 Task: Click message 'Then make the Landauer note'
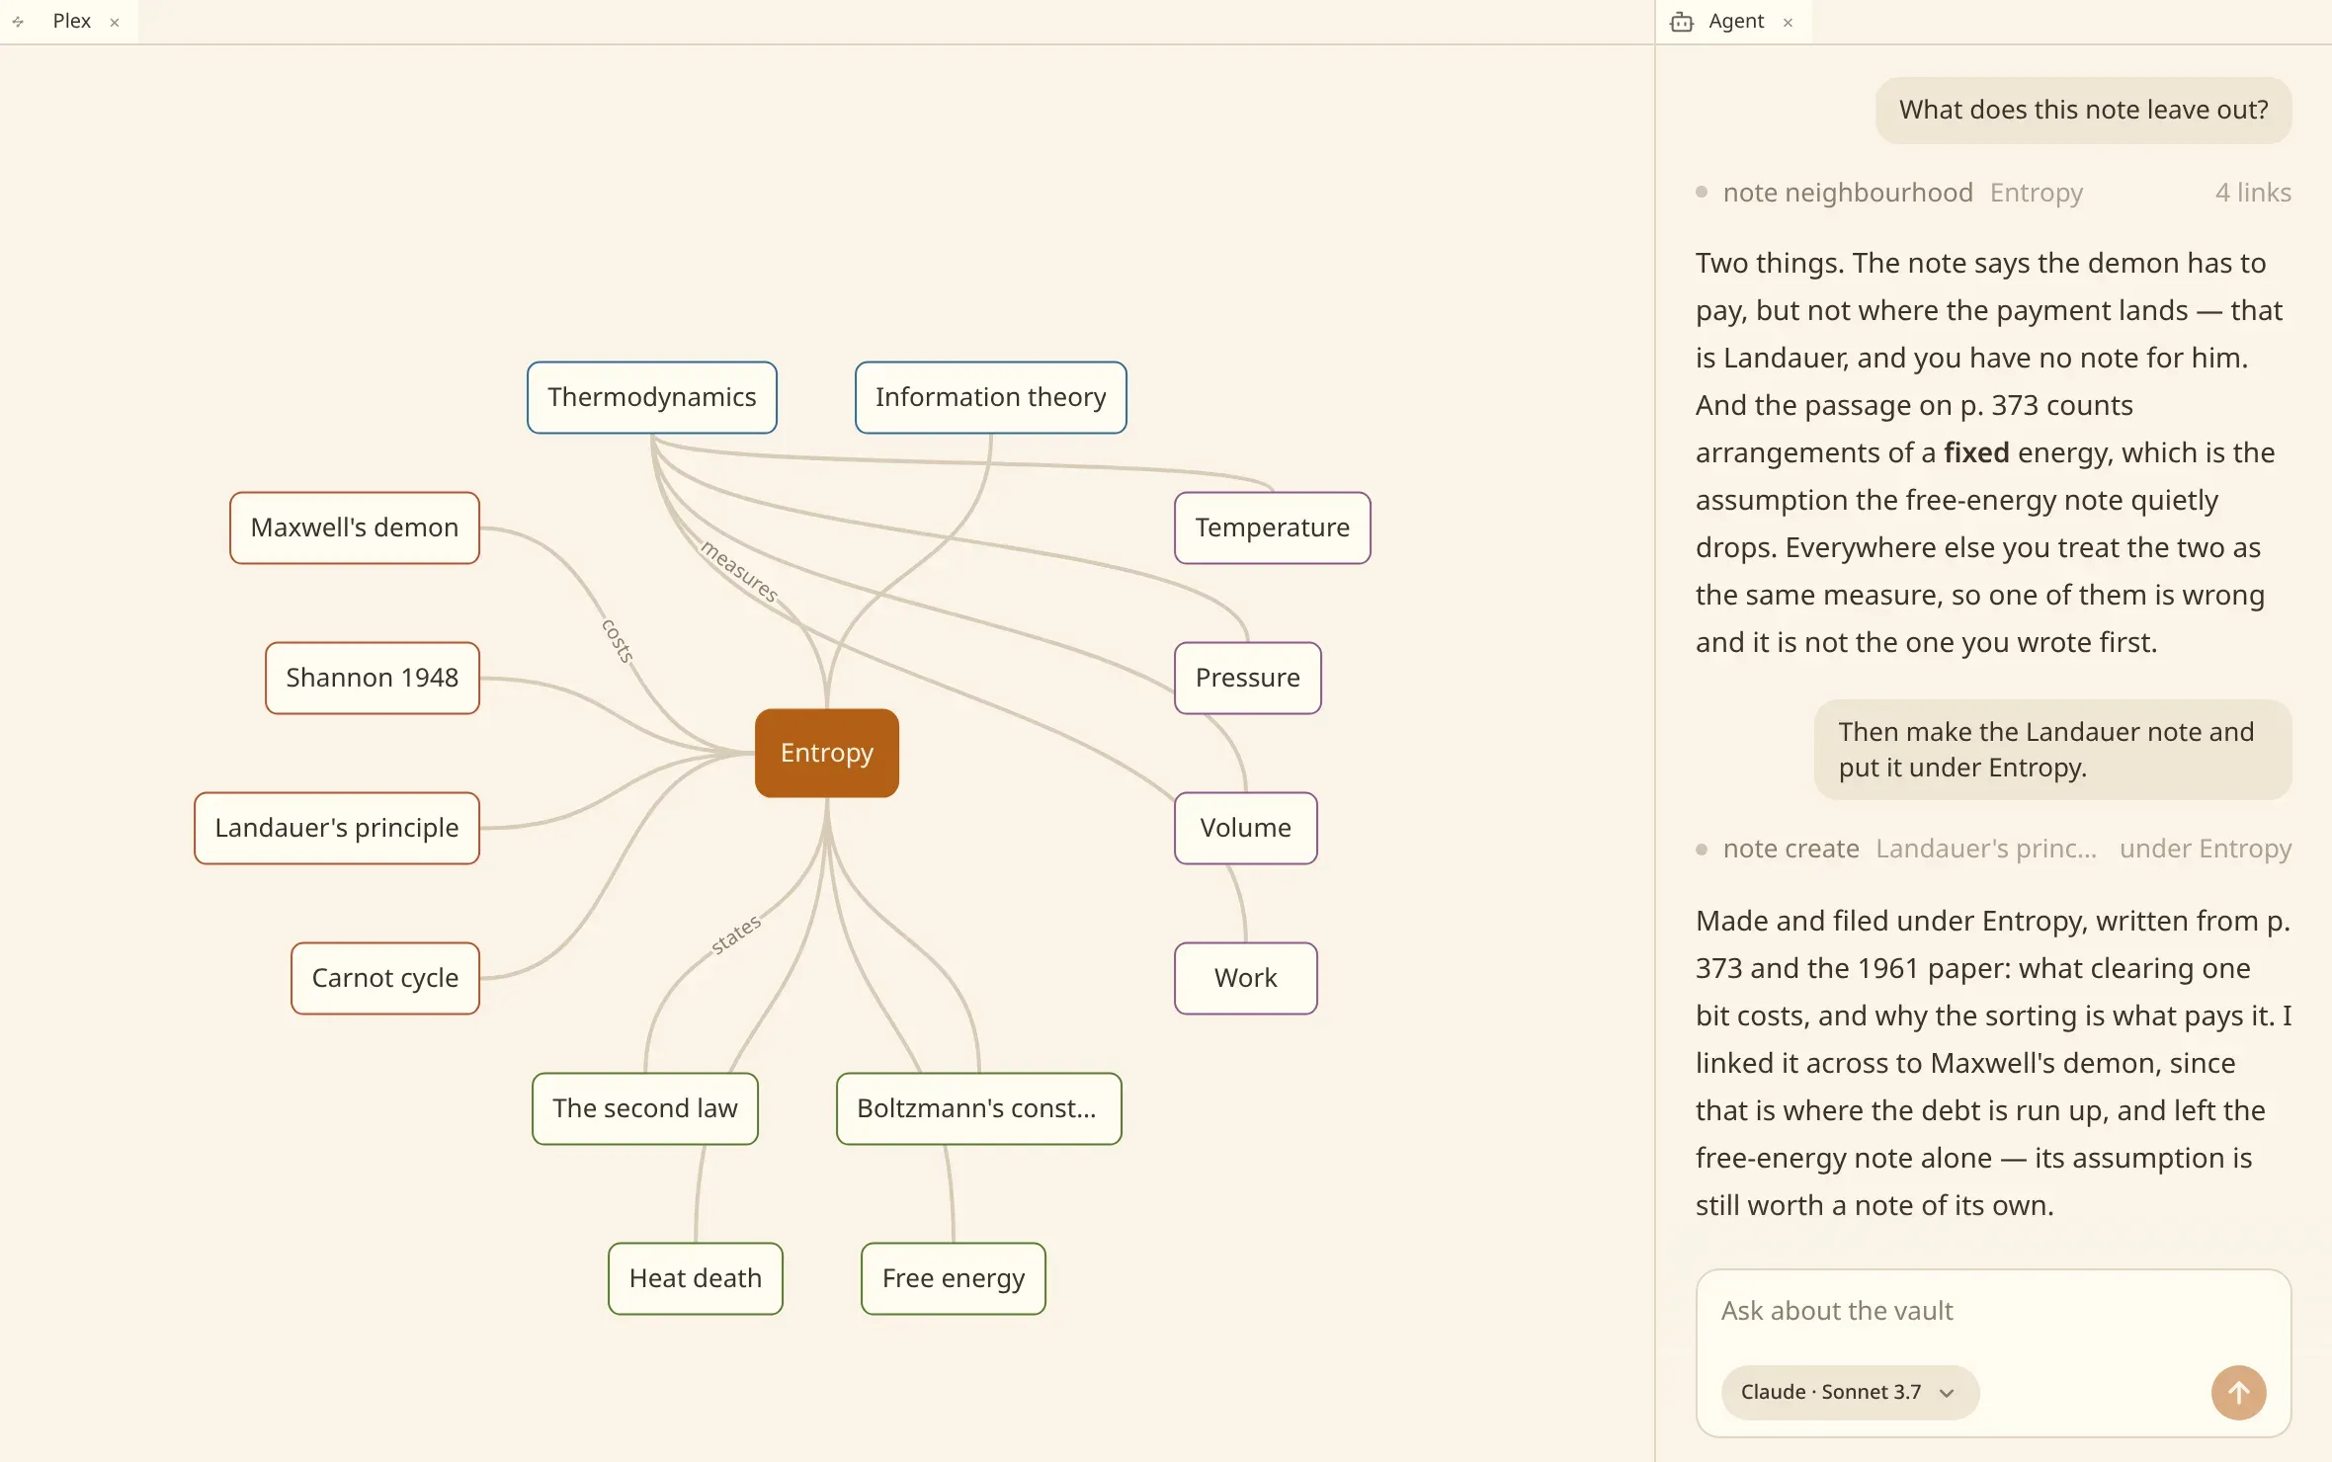point(2052,749)
